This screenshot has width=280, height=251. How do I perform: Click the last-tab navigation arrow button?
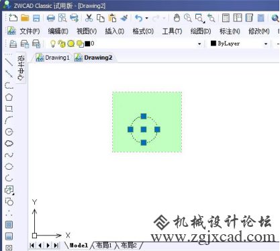click(56, 246)
